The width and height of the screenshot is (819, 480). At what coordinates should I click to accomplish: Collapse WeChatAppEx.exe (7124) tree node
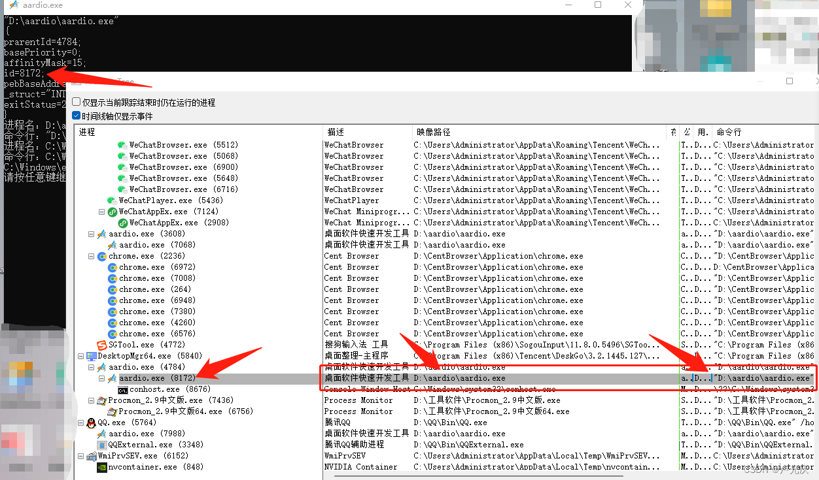click(x=101, y=212)
